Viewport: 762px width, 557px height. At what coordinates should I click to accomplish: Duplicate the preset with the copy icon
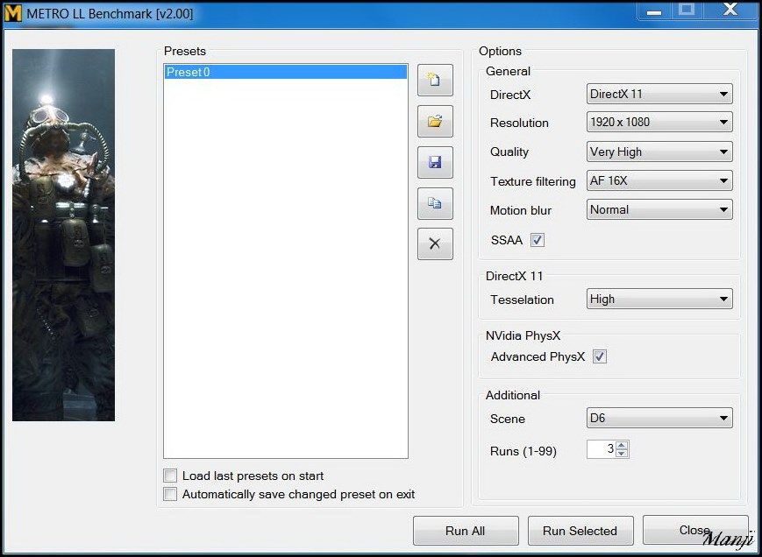(435, 203)
